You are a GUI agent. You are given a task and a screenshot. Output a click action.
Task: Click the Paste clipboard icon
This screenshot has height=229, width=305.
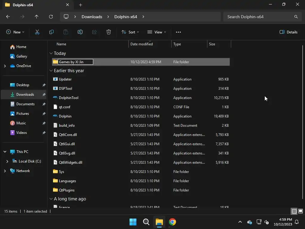pyautogui.click(x=66, y=32)
